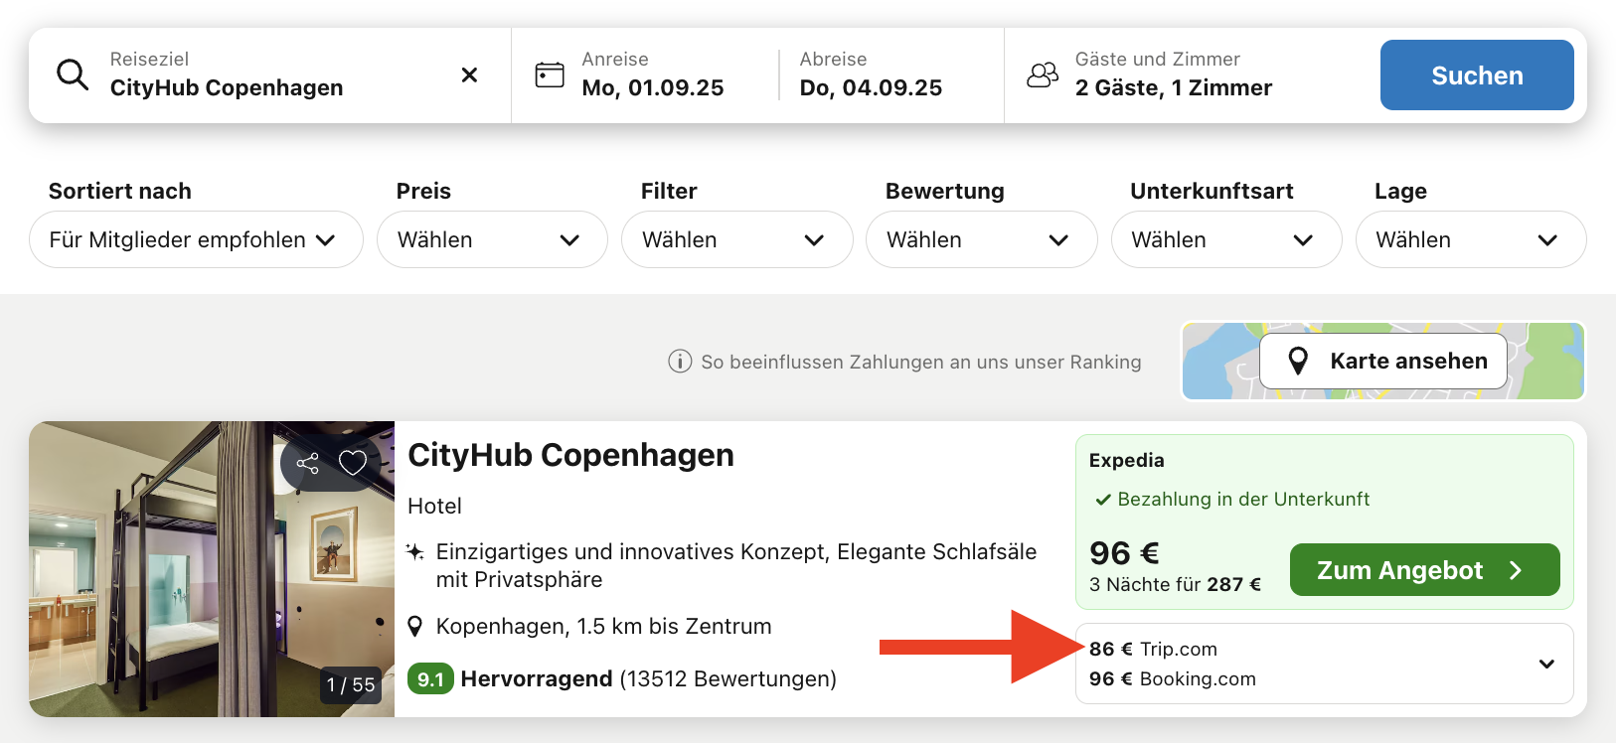Expand more price offers chevron
Screen dimensions: 1616x743
pyautogui.click(x=1546, y=664)
